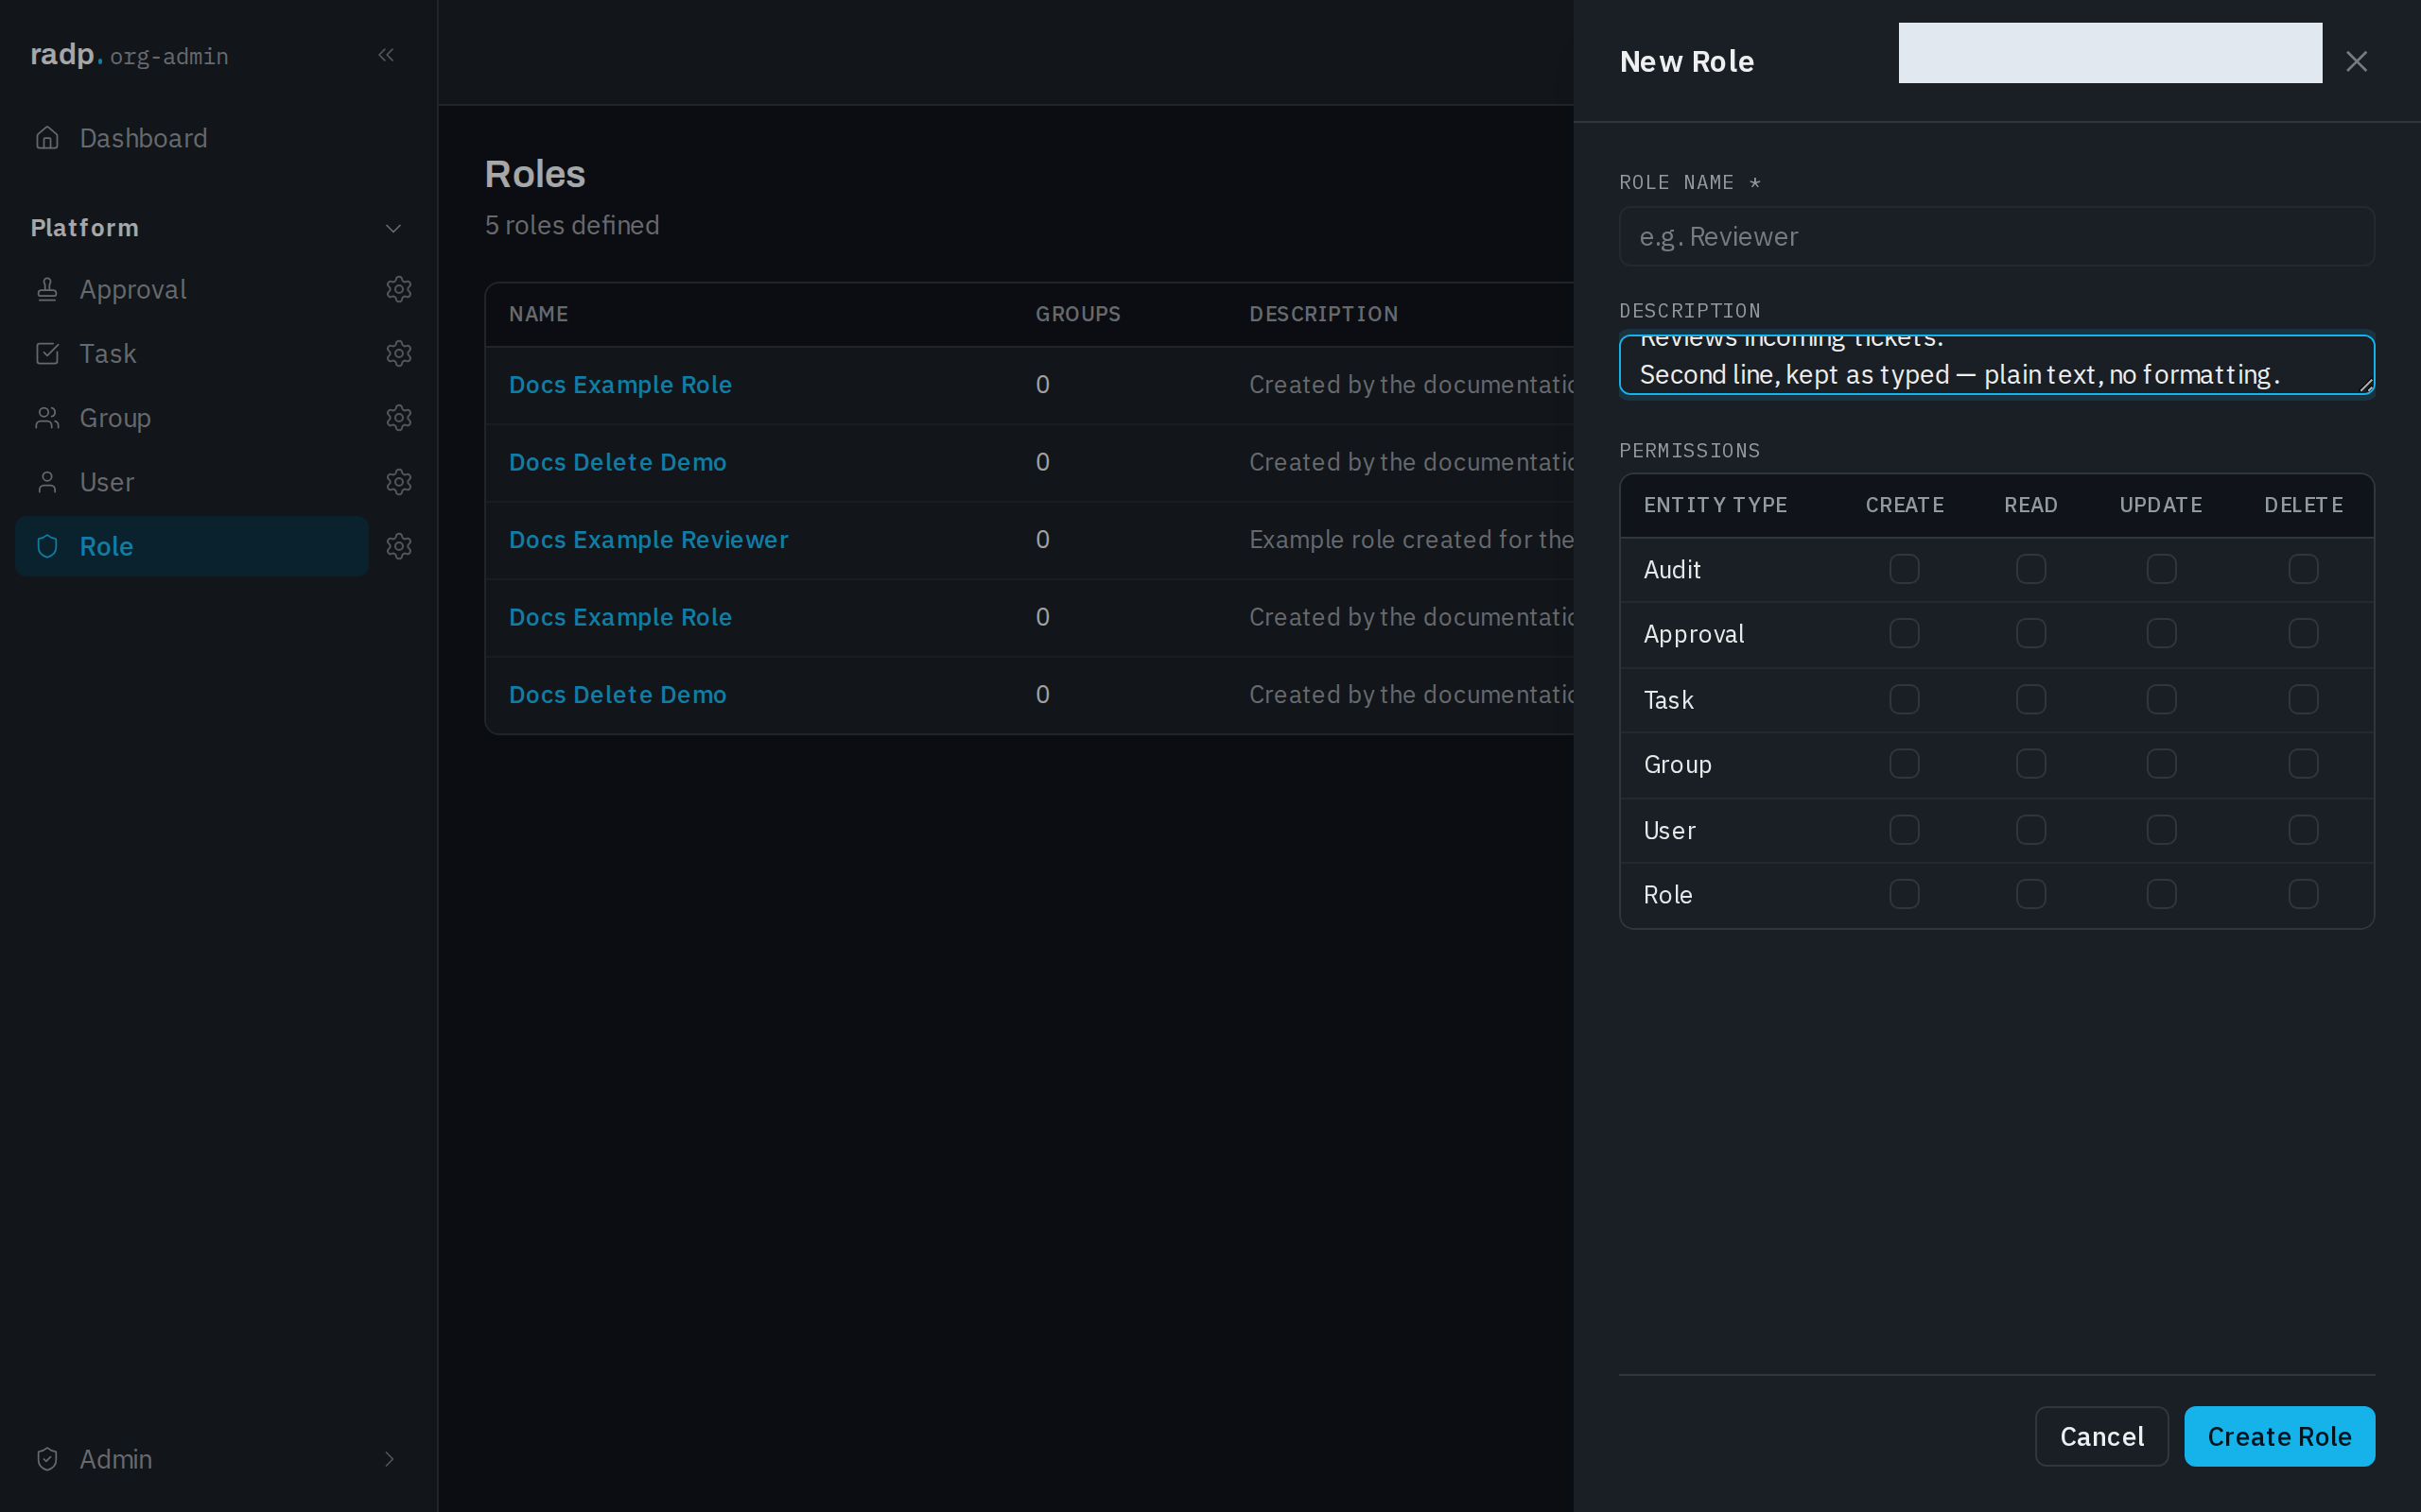Open User settings gear icon
Viewport: 2421px width, 1512px height.
click(399, 482)
